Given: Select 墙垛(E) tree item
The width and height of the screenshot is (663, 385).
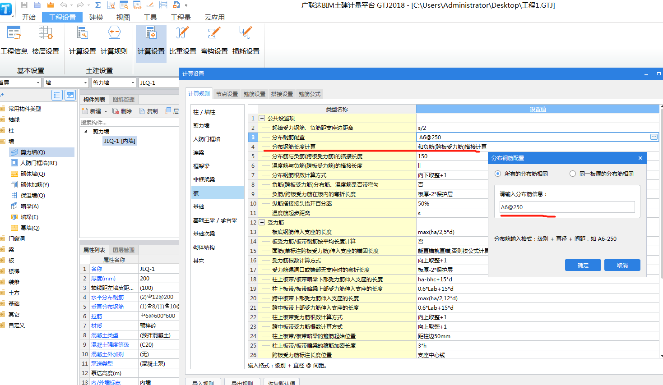Looking at the screenshot, I should 29,217.
